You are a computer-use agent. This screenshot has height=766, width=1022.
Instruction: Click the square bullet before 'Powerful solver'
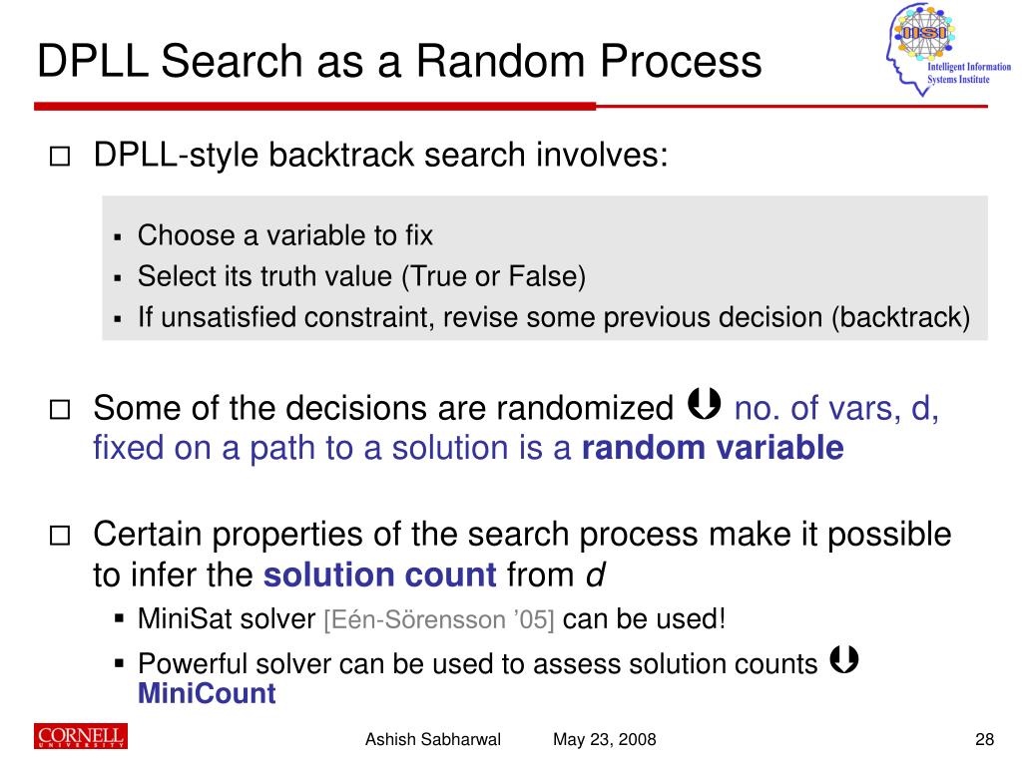[119, 663]
